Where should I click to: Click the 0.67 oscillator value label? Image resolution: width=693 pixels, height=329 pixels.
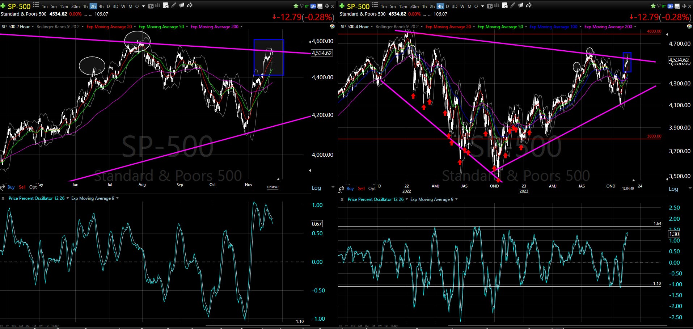[x=317, y=224]
